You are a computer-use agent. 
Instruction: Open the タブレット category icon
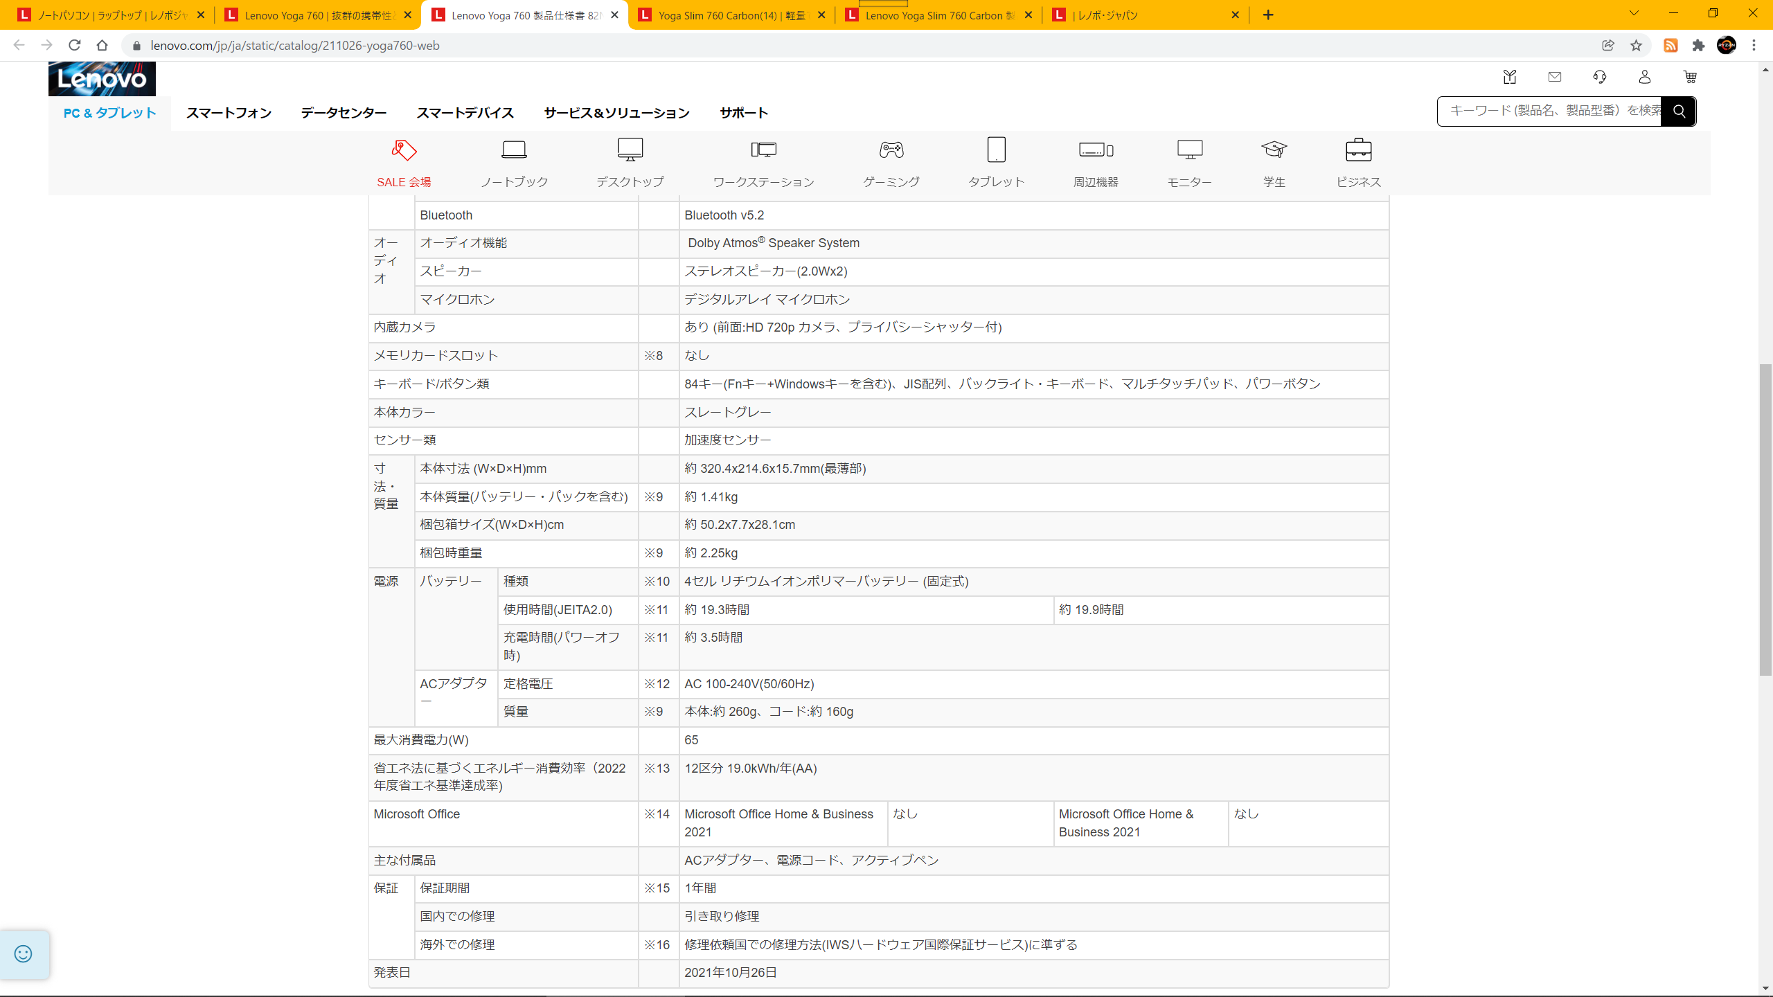[x=996, y=150]
